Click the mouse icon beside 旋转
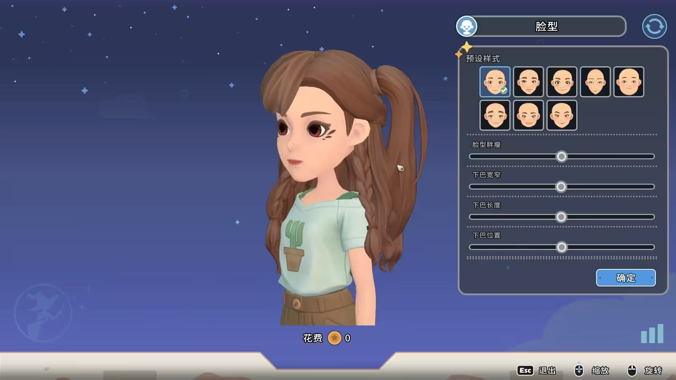 tap(632, 370)
